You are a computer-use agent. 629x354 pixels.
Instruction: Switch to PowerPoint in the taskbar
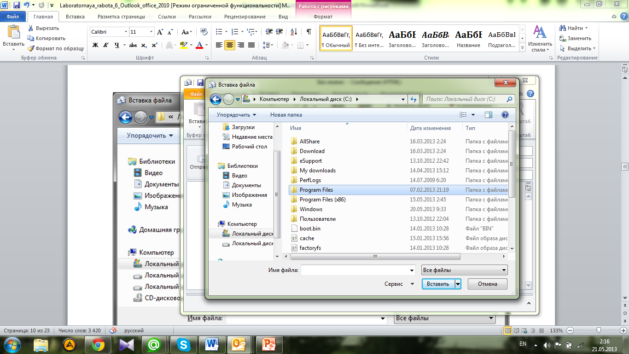pyautogui.click(x=268, y=344)
